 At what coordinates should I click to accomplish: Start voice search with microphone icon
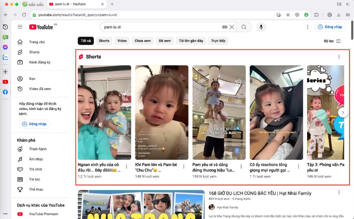click(261, 27)
